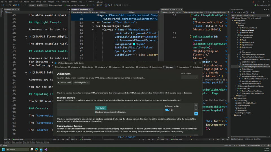Click the Solution Explorer properties wrench icon
Viewport: 271px width, 152px height.
pyautogui.click(x=251, y=12)
